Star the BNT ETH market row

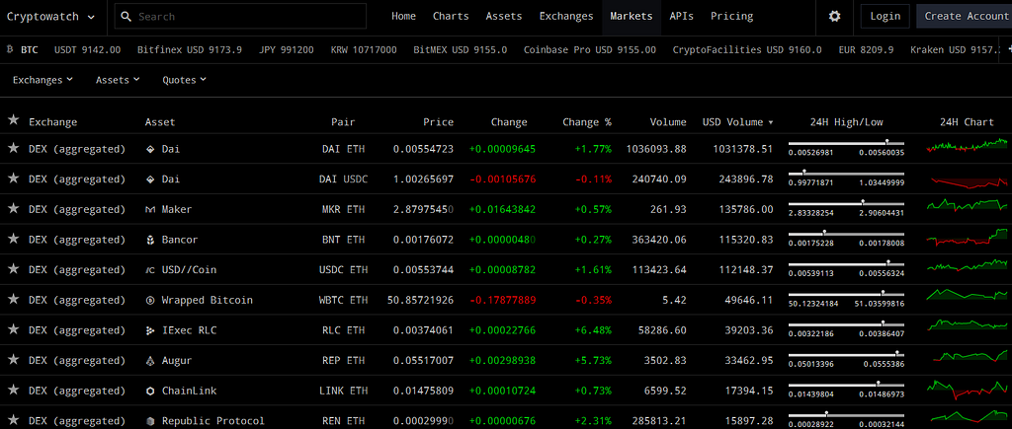pos(13,239)
